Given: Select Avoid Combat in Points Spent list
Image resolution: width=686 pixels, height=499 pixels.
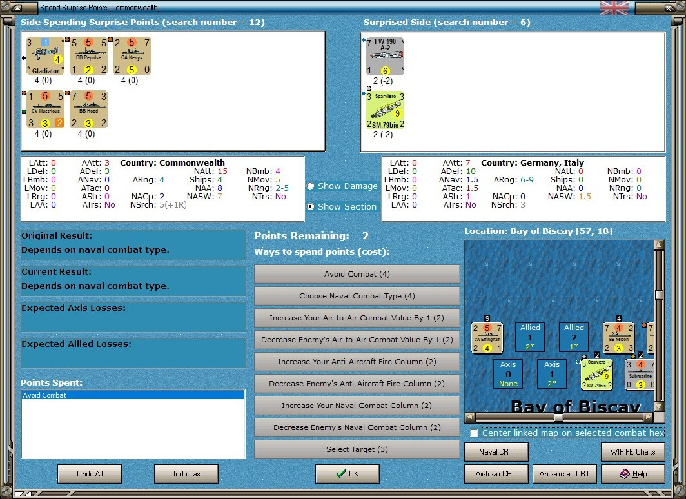Looking at the screenshot, I should coord(133,395).
